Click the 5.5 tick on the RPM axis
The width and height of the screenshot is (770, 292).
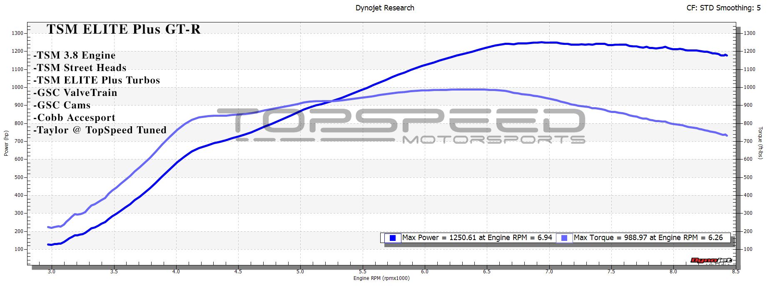362,272
